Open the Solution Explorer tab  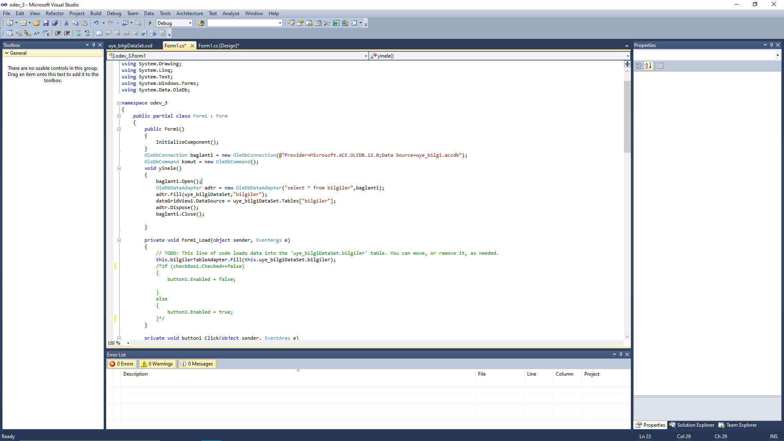click(x=692, y=425)
